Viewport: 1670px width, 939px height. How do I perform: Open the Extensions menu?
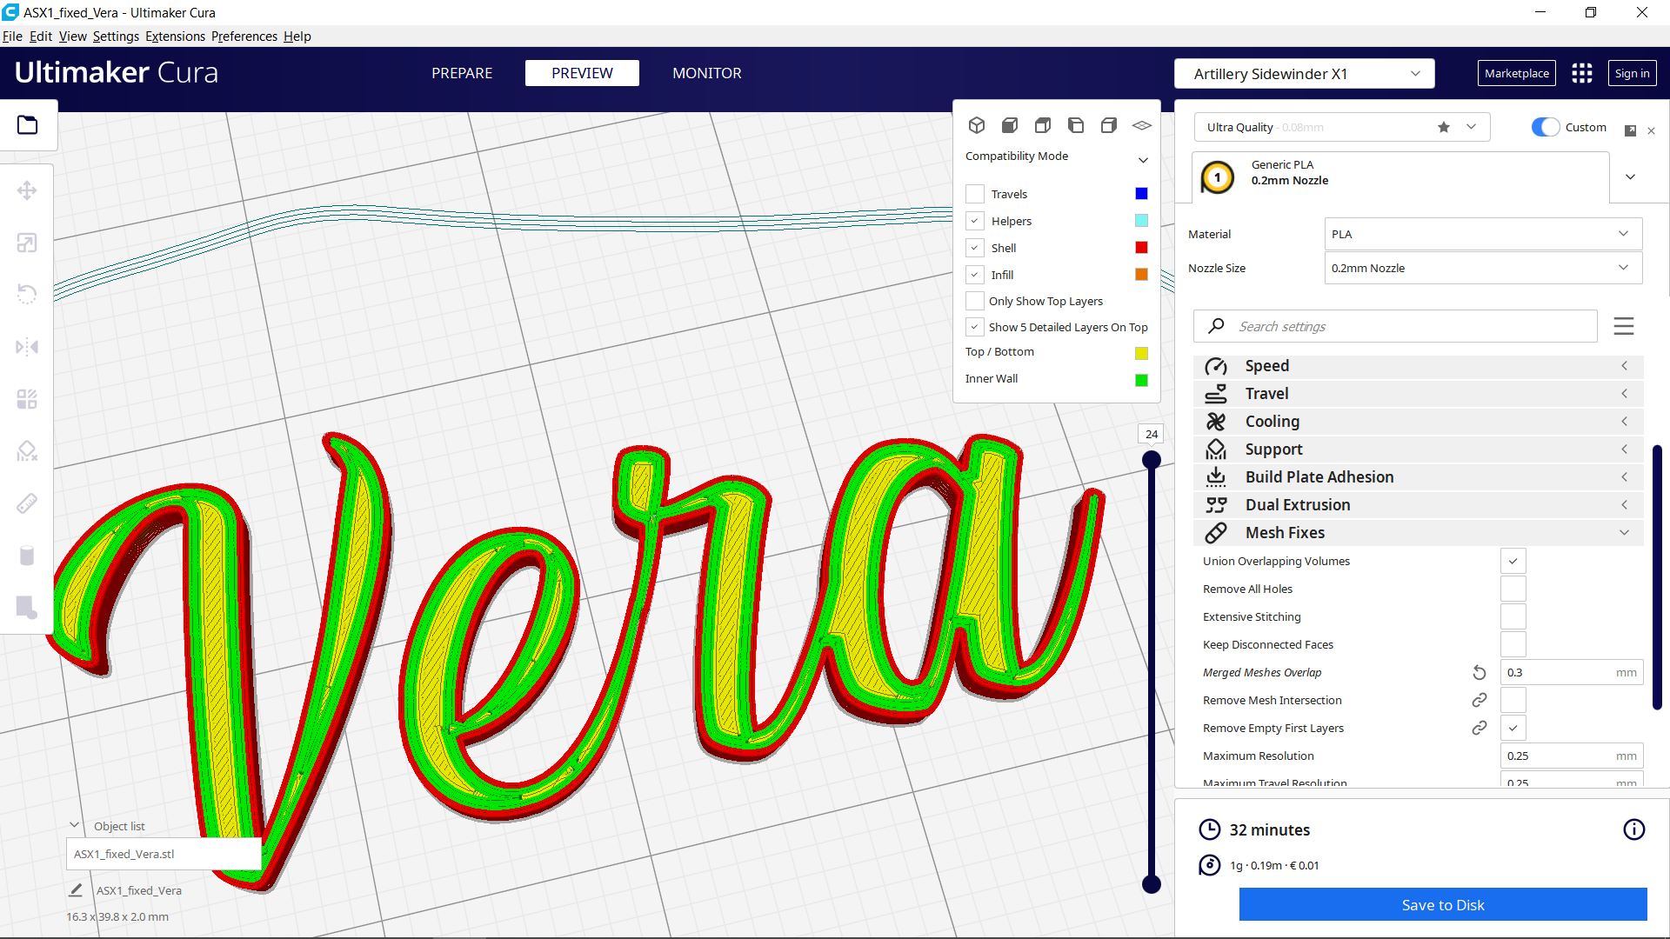point(175,36)
